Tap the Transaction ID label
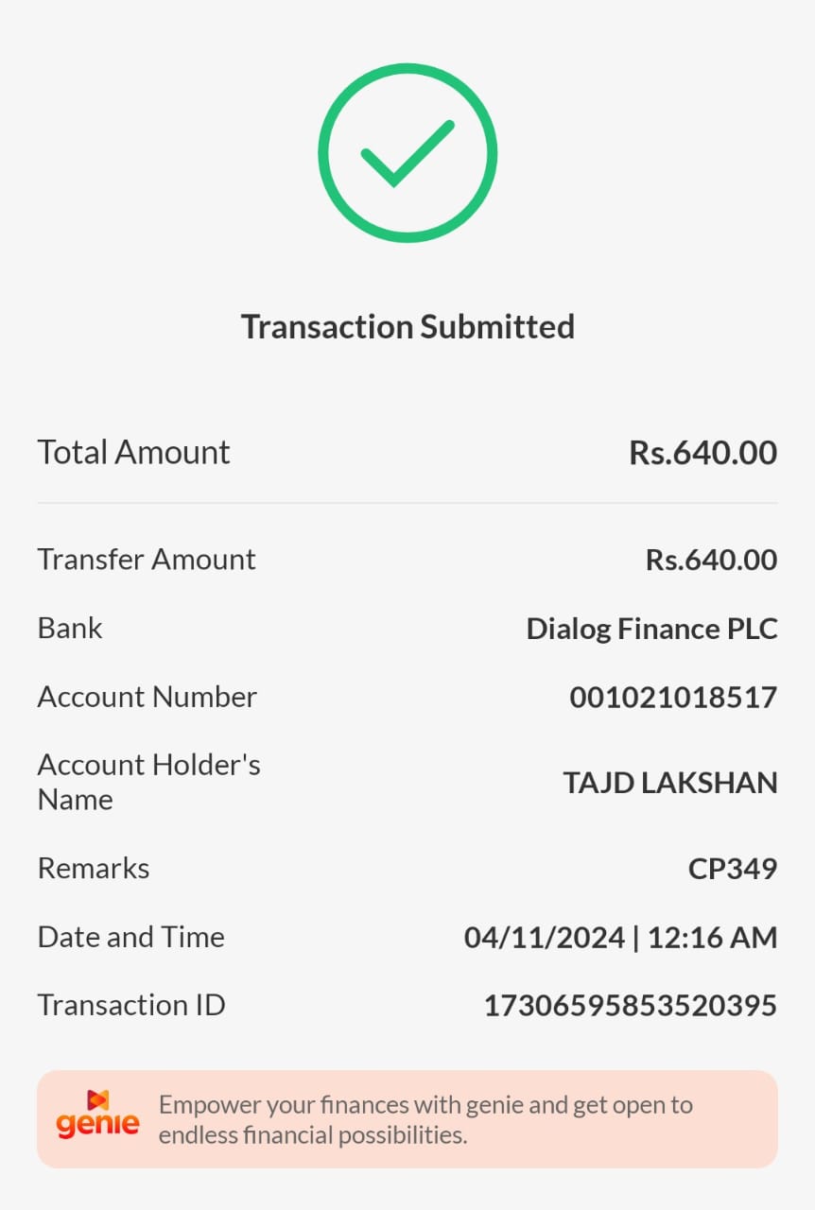This screenshot has height=1210, width=815. coord(131,1005)
